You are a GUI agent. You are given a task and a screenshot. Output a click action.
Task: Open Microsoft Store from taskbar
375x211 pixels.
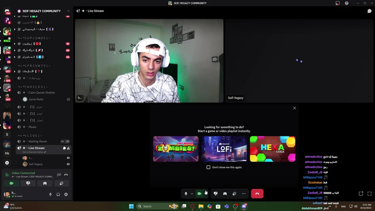click(218, 206)
